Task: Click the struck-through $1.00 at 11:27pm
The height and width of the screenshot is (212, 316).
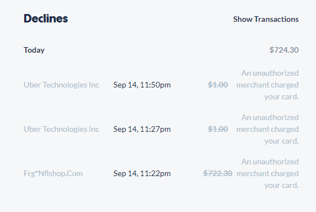Action: 218,129
